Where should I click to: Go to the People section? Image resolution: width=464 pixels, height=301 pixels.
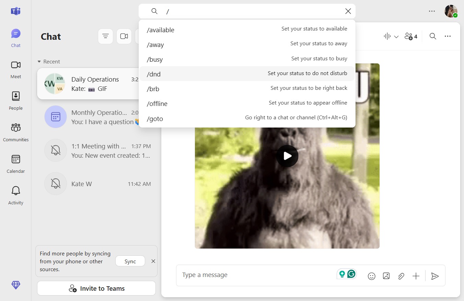[x=16, y=101]
